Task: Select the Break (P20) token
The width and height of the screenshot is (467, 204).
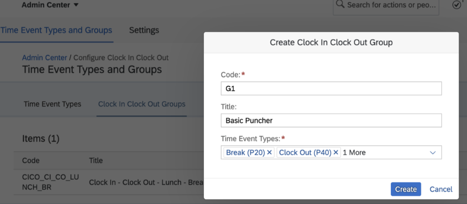Action: (246, 152)
